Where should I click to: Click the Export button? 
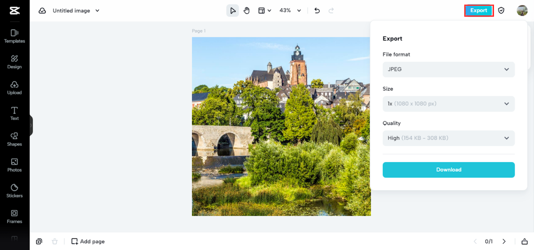[x=479, y=11]
